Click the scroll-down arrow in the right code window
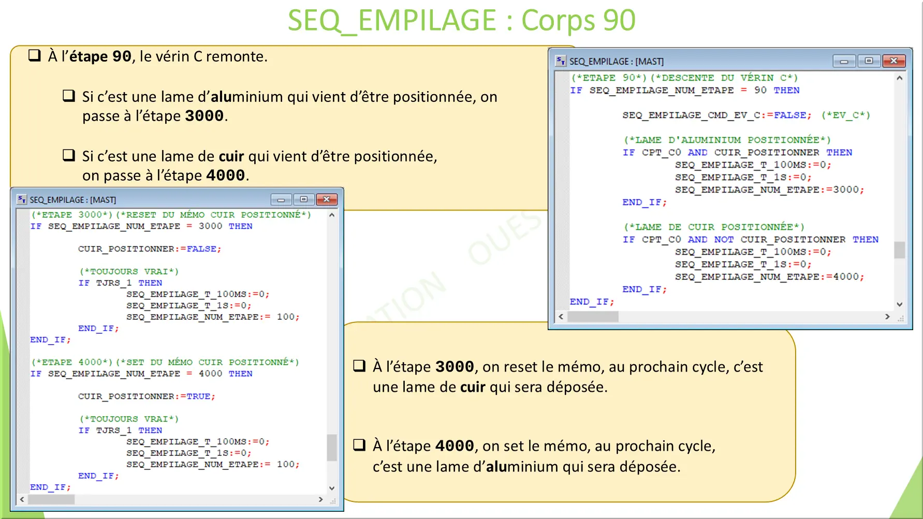This screenshot has width=923, height=519. [x=899, y=305]
